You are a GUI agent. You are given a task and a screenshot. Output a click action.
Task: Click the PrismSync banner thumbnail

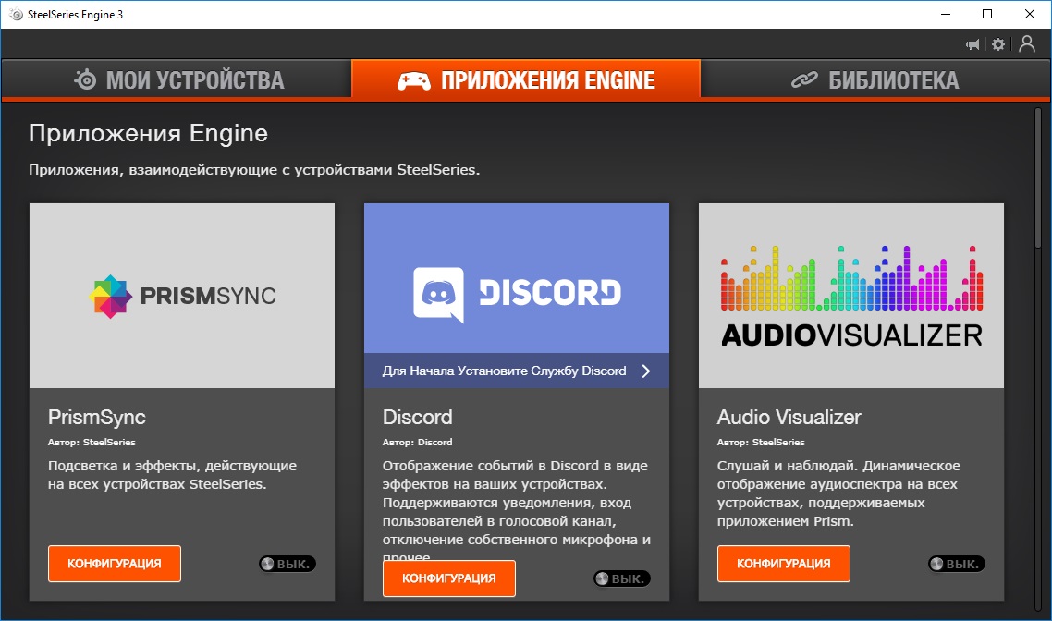182,296
